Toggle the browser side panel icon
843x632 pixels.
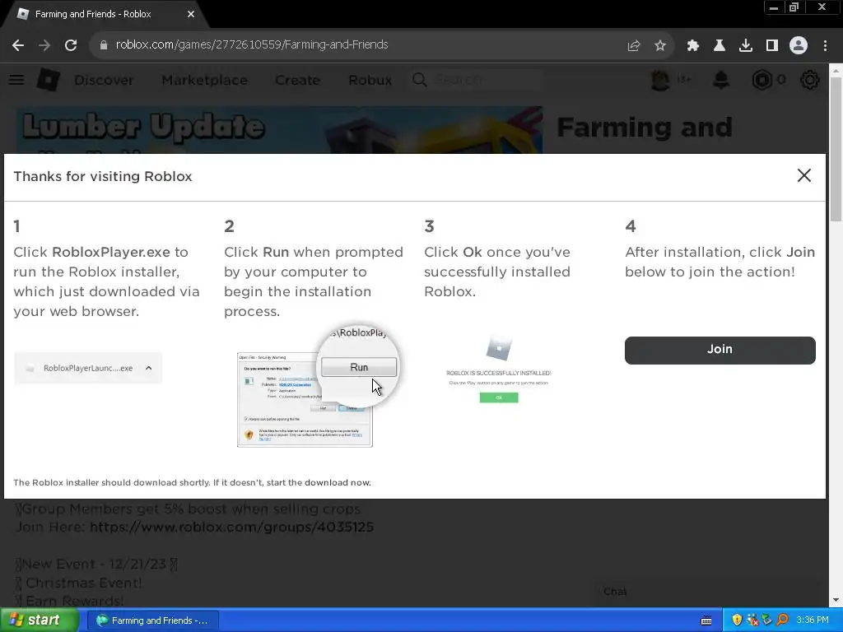(772, 46)
